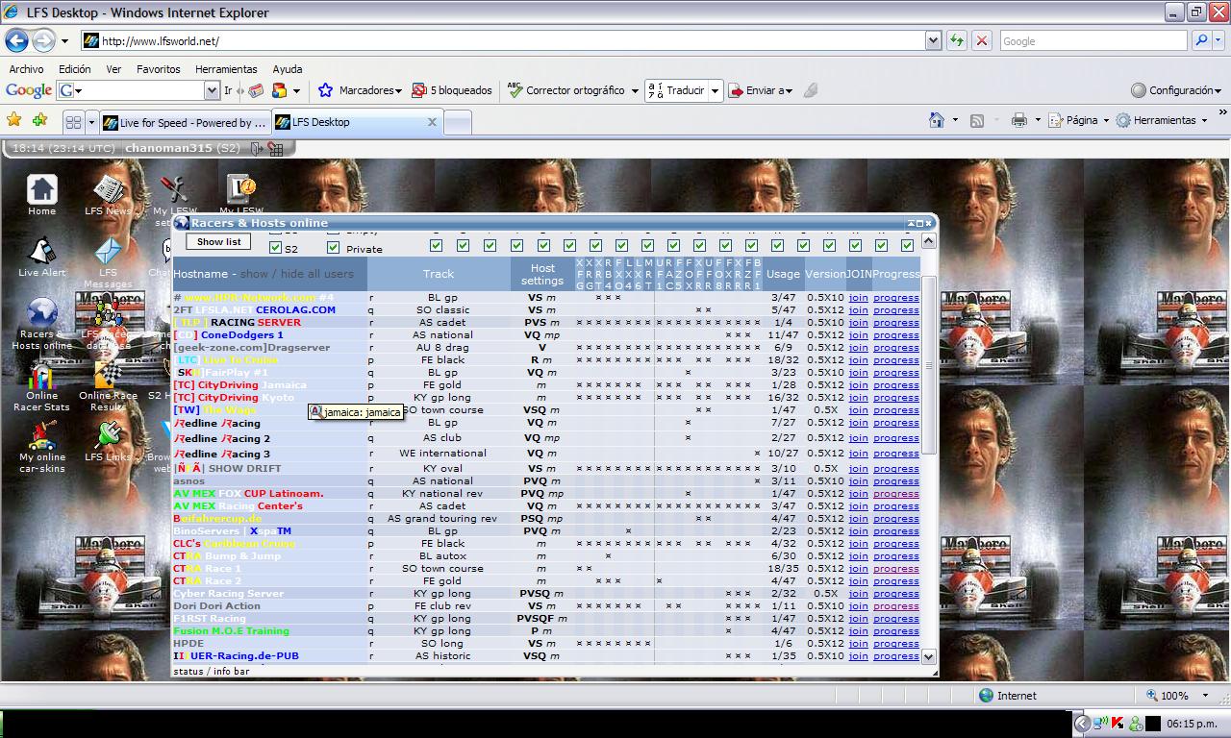Image resolution: width=1231 pixels, height=738 pixels.
Task: Open the My LFSW settings wrench icon
Action: (173, 190)
